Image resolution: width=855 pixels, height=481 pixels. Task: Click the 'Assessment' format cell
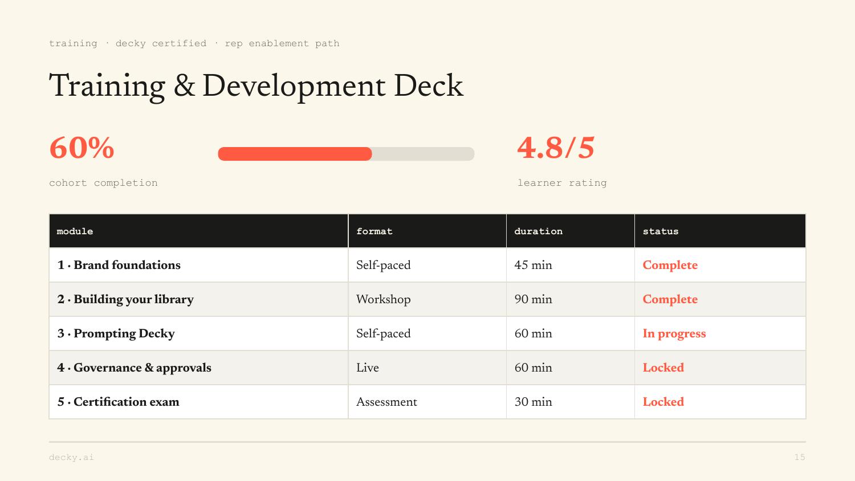pos(427,402)
